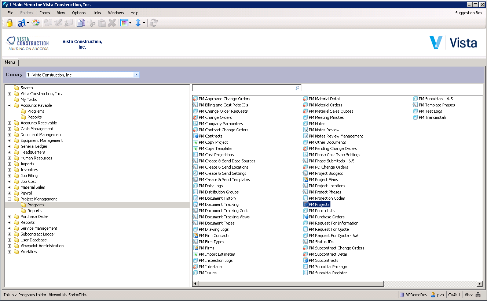Click the Delete X toolbar icon
Viewport: 487px width, 301px height.
pyautogui.click(x=112, y=23)
